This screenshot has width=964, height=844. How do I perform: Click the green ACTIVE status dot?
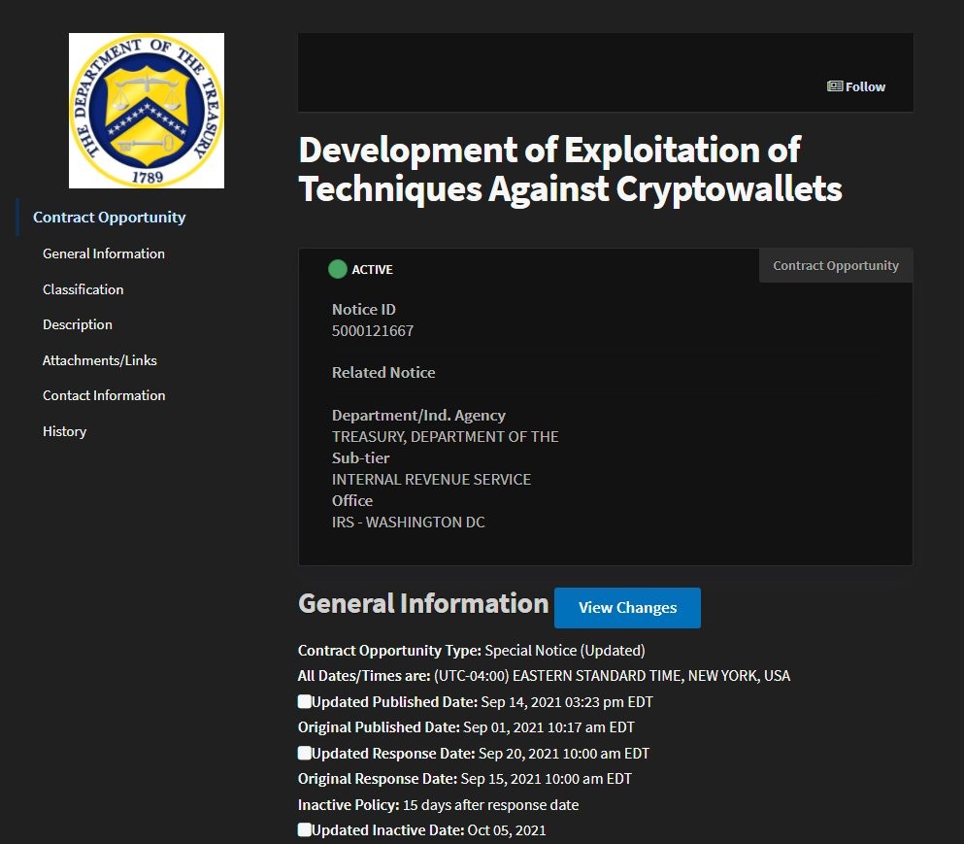tap(338, 269)
